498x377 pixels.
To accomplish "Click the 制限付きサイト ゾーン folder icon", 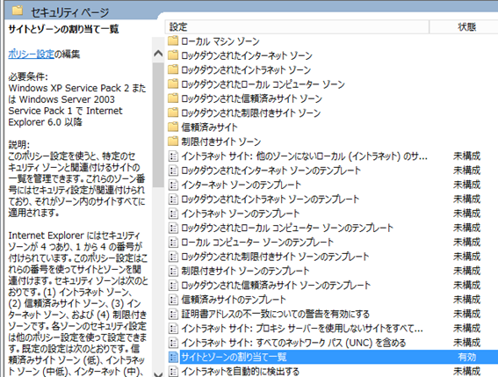I will pyautogui.click(x=173, y=141).
